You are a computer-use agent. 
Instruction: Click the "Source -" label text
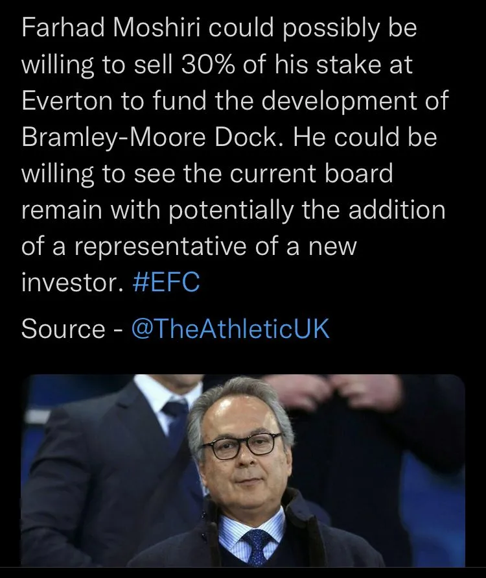pyautogui.click(x=72, y=329)
